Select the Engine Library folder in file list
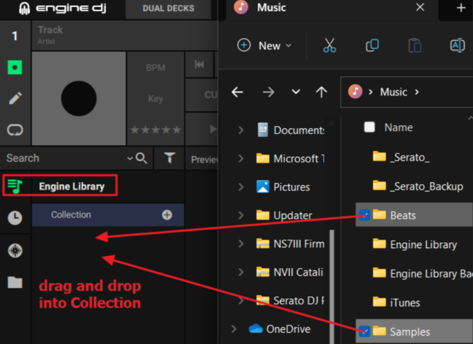This screenshot has width=473, height=344. coord(415,244)
